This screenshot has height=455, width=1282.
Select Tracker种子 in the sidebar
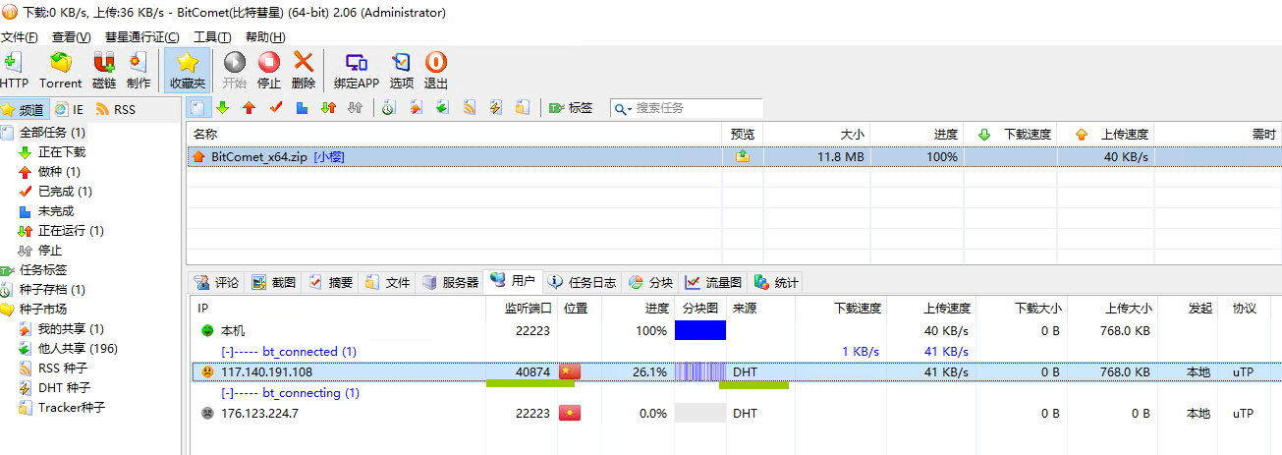pos(72,408)
